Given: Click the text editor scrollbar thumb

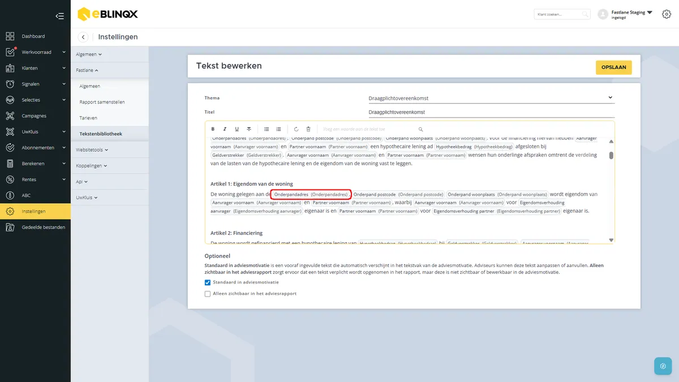Looking at the screenshot, I should point(611,156).
